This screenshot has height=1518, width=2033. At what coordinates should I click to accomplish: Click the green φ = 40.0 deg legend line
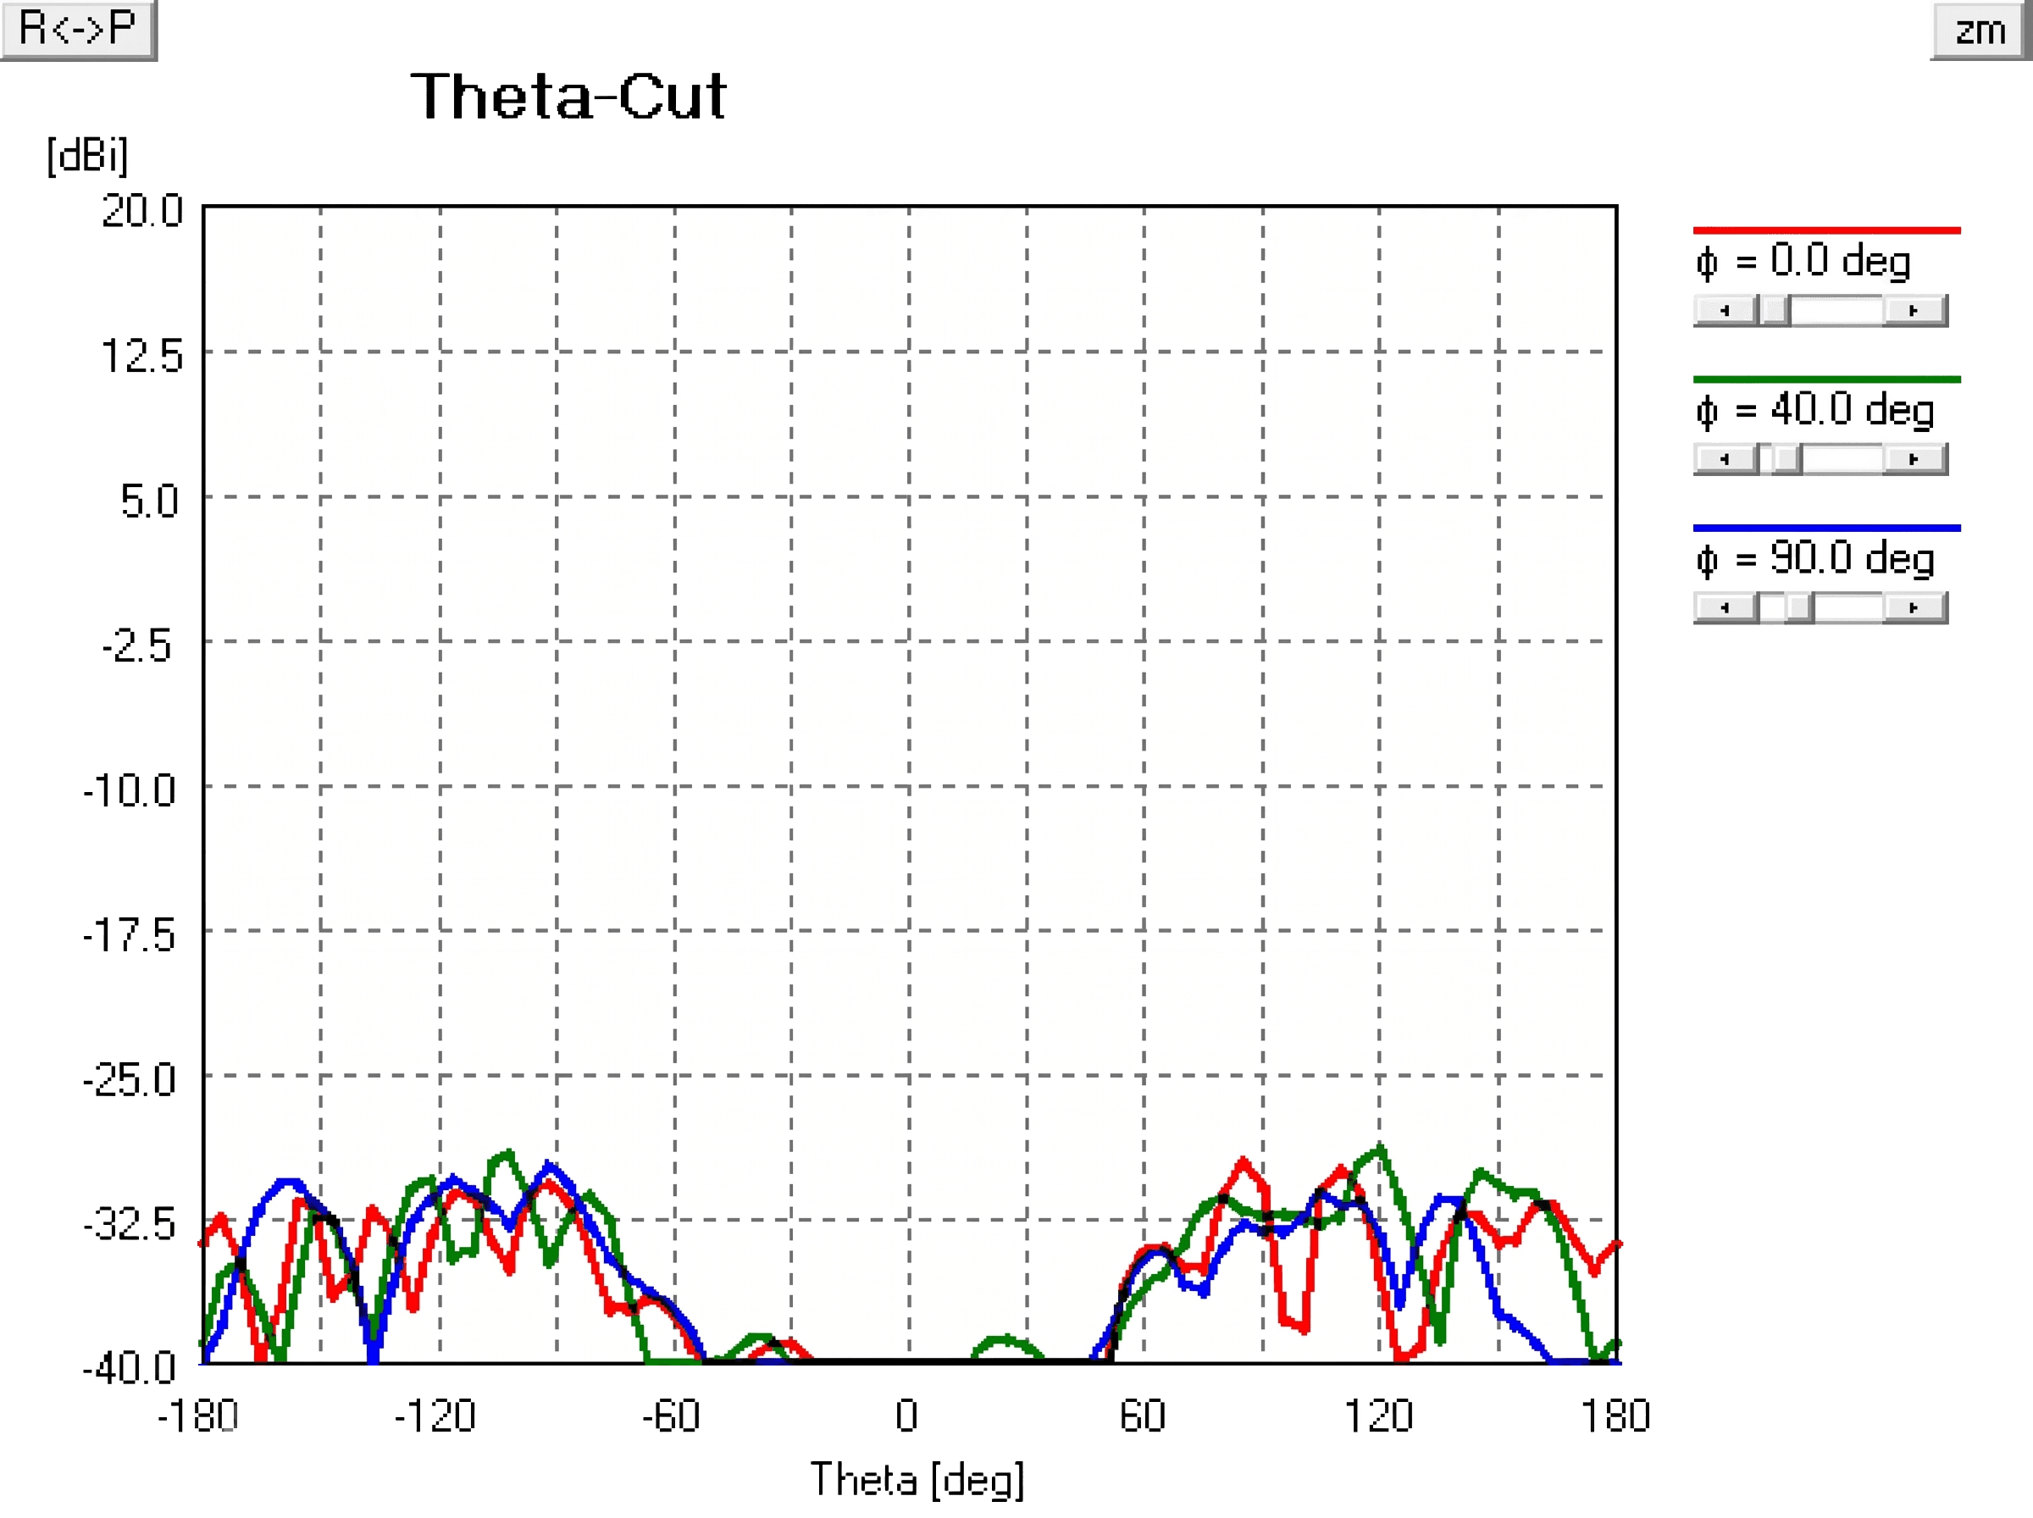click(x=1826, y=379)
